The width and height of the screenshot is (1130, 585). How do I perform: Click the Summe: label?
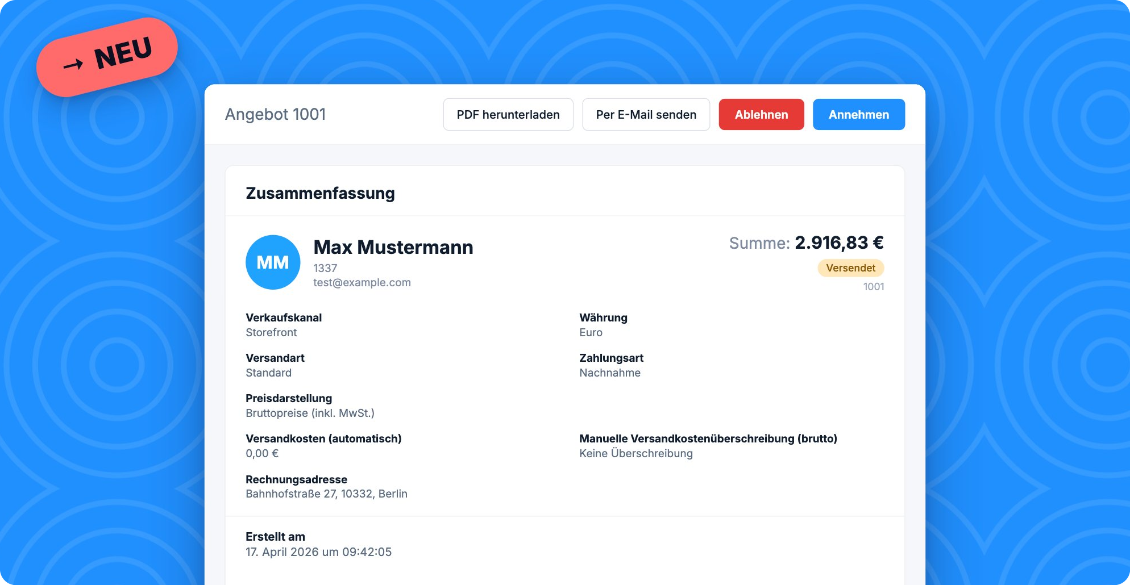[759, 244]
